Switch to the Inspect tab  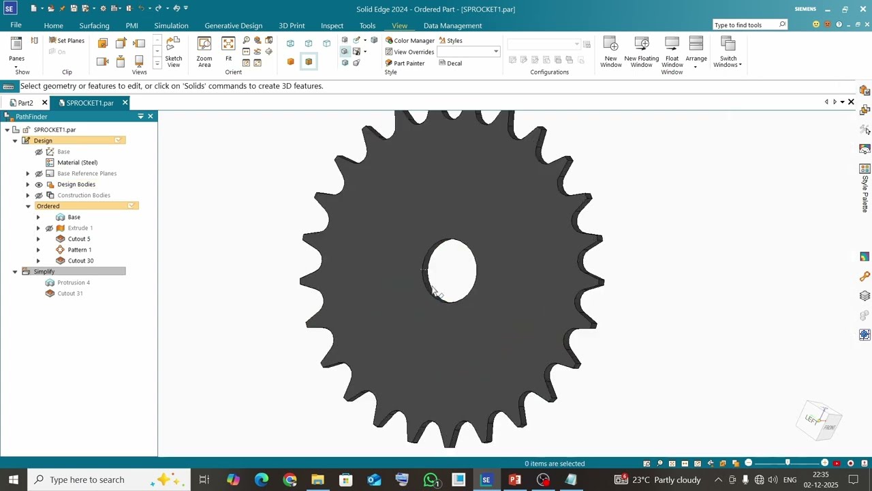pyautogui.click(x=332, y=26)
